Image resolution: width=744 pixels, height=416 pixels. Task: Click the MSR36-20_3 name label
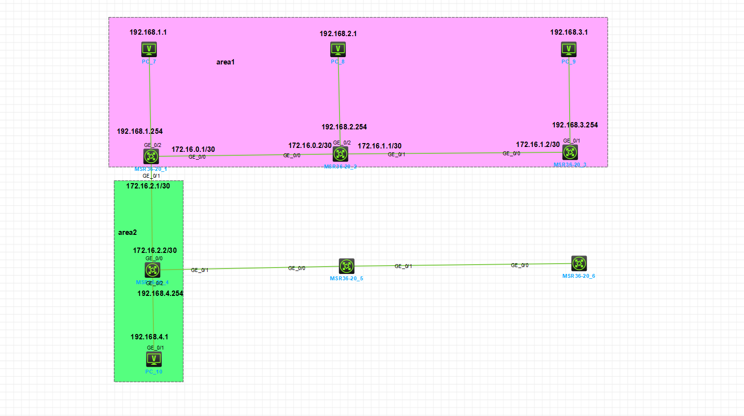tap(570, 165)
